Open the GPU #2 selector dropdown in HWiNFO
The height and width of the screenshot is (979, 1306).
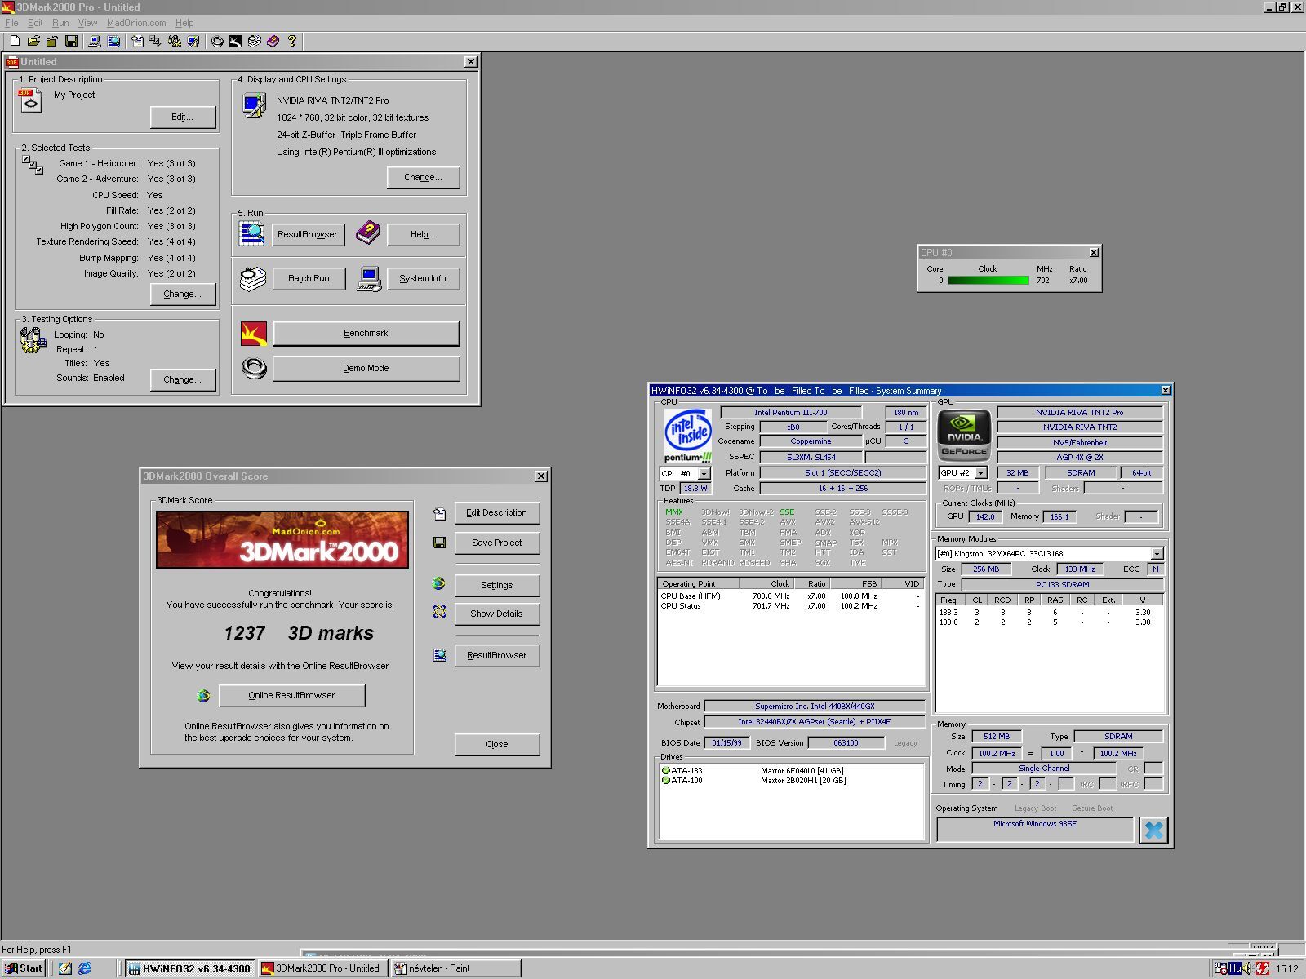(x=981, y=473)
